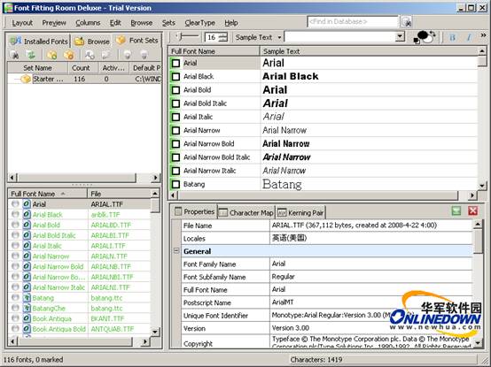491x367 pixels.
Task: Open the Sets menu
Action: pyautogui.click(x=168, y=23)
